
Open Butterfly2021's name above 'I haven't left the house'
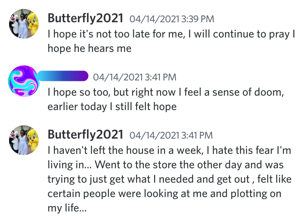click(85, 135)
